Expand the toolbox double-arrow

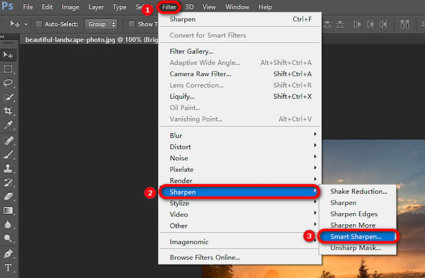coord(3,37)
